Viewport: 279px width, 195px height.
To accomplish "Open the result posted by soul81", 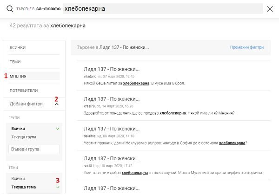I will (112, 159).
